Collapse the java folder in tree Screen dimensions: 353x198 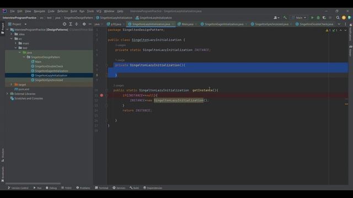[x=20, y=52]
